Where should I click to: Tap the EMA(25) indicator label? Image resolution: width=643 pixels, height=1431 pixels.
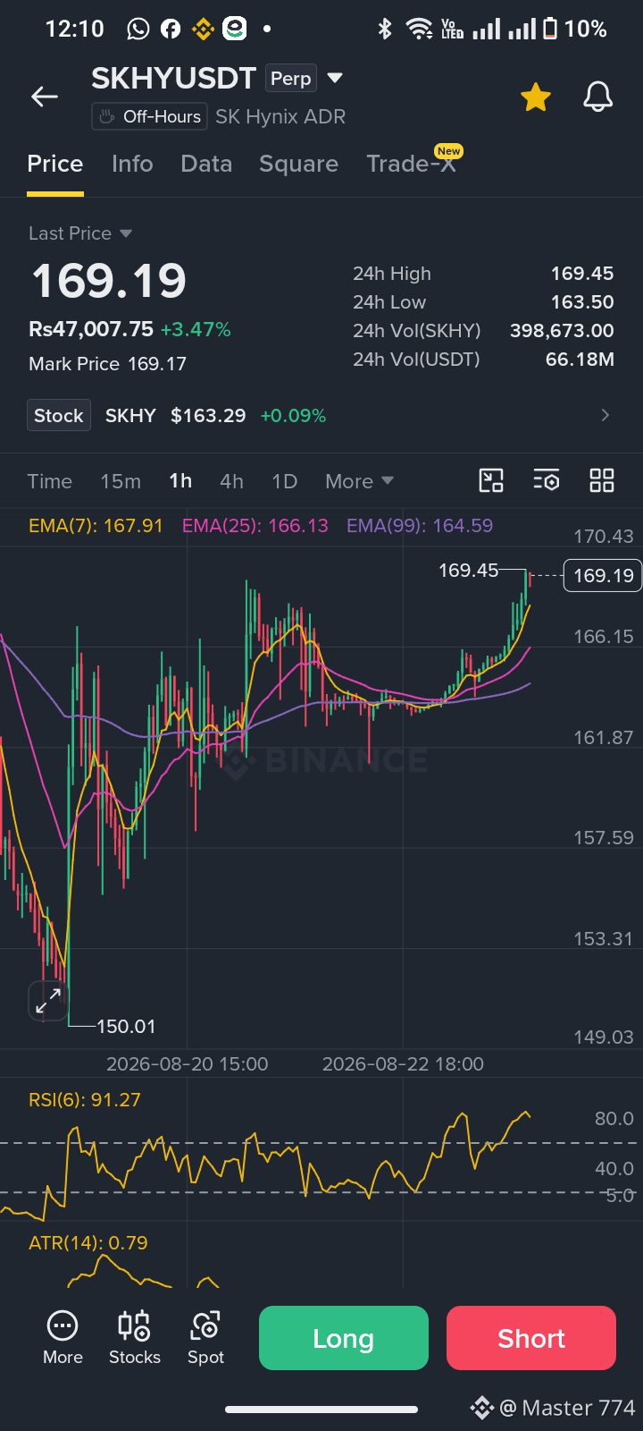click(x=255, y=526)
